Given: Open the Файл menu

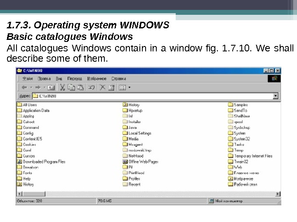Looking at the screenshot, I should click(x=28, y=79).
